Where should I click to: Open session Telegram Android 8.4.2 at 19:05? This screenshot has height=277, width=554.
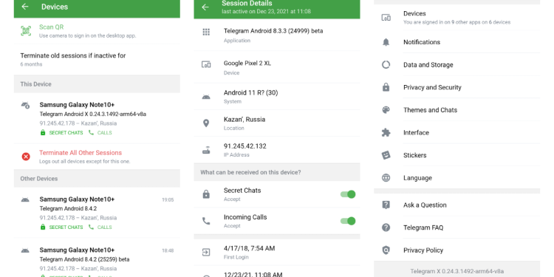click(x=97, y=213)
